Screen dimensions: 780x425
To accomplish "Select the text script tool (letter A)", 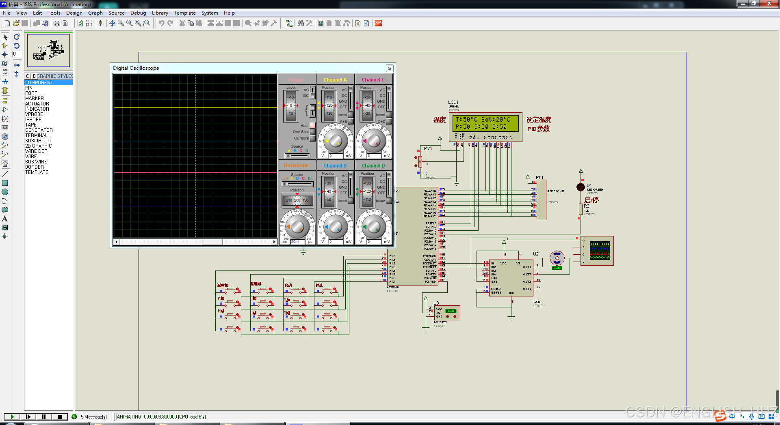I will point(5,219).
